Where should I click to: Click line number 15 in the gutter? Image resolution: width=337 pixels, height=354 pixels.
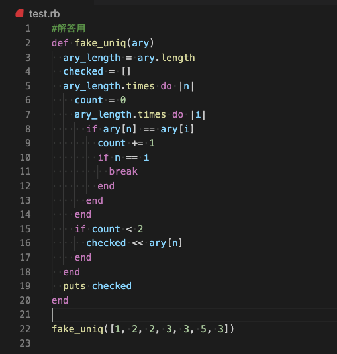(25, 229)
